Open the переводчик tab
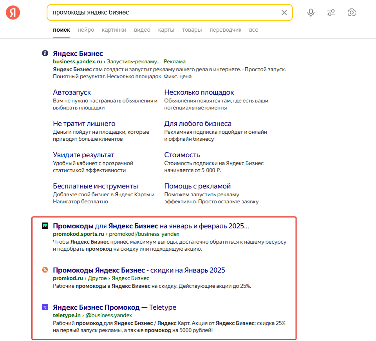This screenshot has width=376, height=341. [226, 30]
